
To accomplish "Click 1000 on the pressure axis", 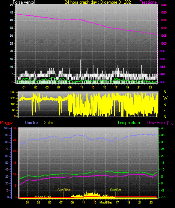I will [x=163, y=43].
